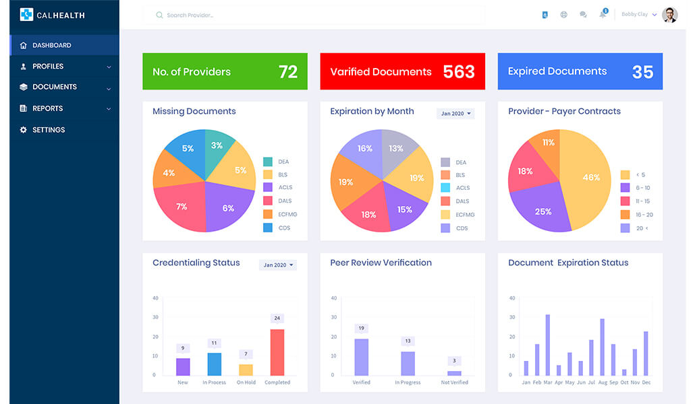The height and width of the screenshot is (404, 695).
Task: Open the notifications bell with badge
Action: (x=603, y=14)
